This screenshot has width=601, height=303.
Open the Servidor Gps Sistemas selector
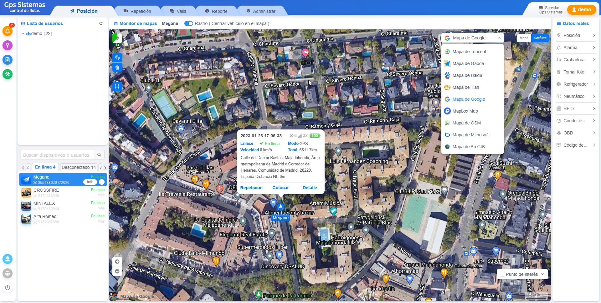pos(550,10)
